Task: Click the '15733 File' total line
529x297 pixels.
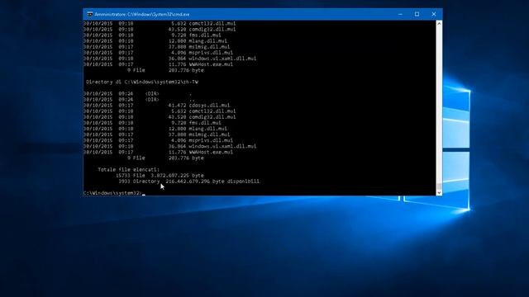Action: [160, 176]
